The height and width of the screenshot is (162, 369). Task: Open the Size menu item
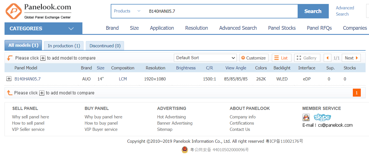coord(134,28)
